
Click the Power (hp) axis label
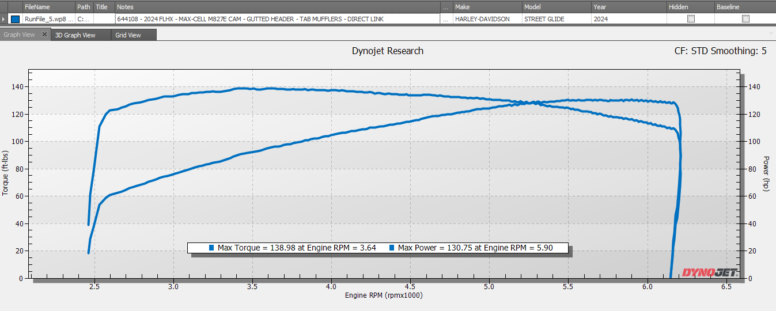pyautogui.click(x=766, y=173)
